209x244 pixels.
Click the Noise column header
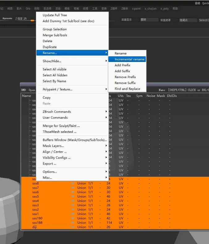(x=151, y=96)
